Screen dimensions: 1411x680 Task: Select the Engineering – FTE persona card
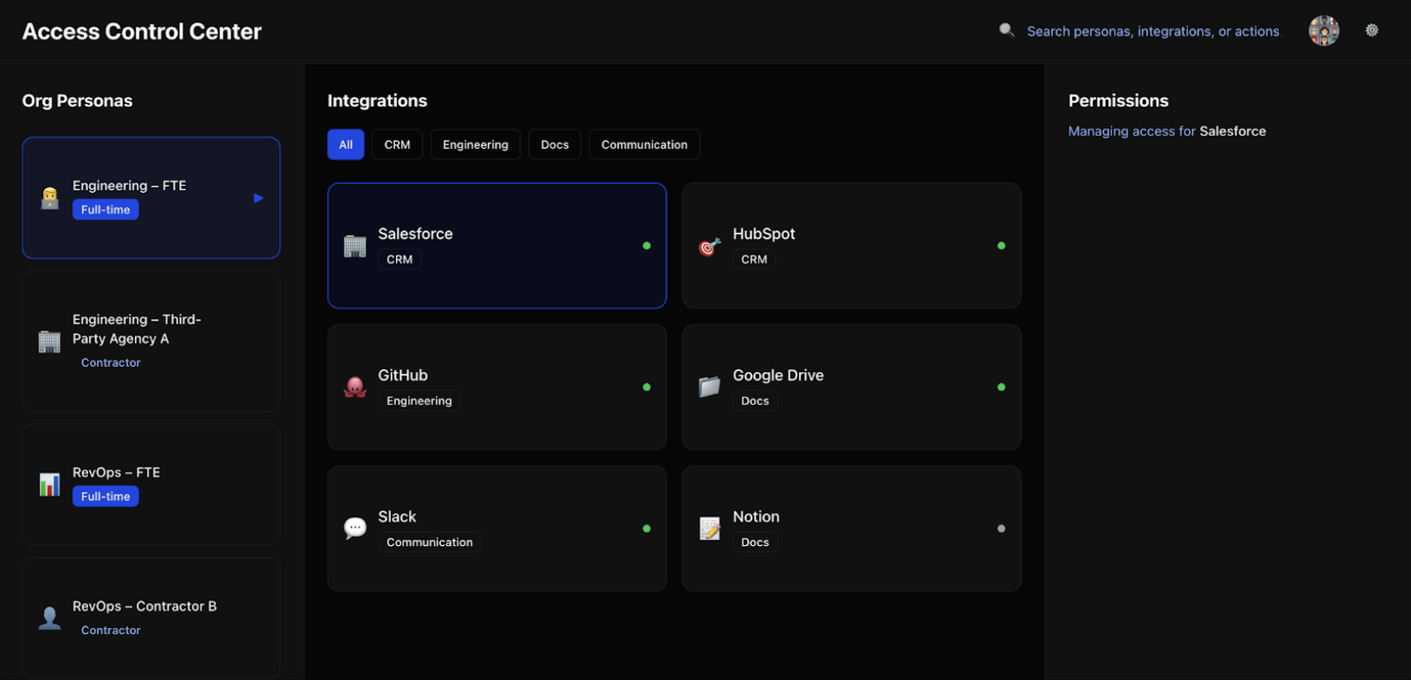coord(151,198)
